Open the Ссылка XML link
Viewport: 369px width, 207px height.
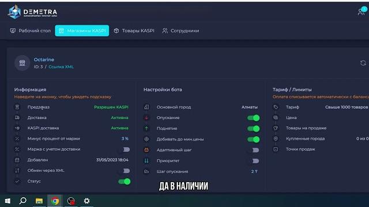[x=61, y=67]
